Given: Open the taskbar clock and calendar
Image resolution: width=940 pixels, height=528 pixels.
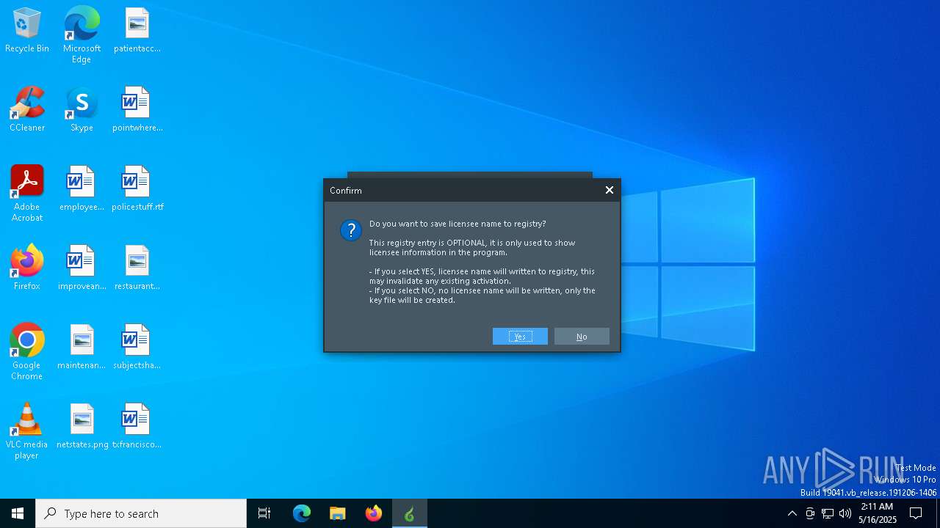Looking at the screenshot, I should (x=878, y=513).
